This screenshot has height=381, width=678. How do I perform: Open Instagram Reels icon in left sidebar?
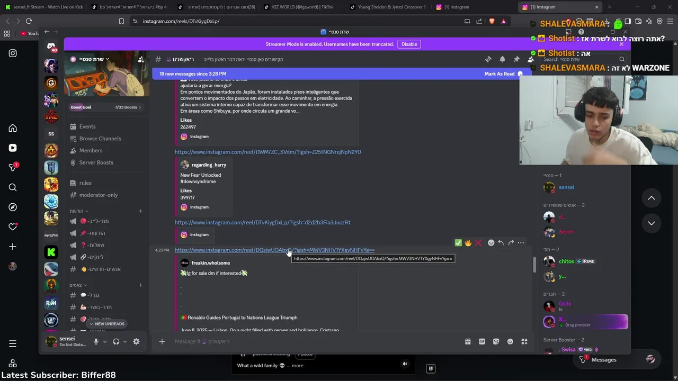[x=13, y=148]
